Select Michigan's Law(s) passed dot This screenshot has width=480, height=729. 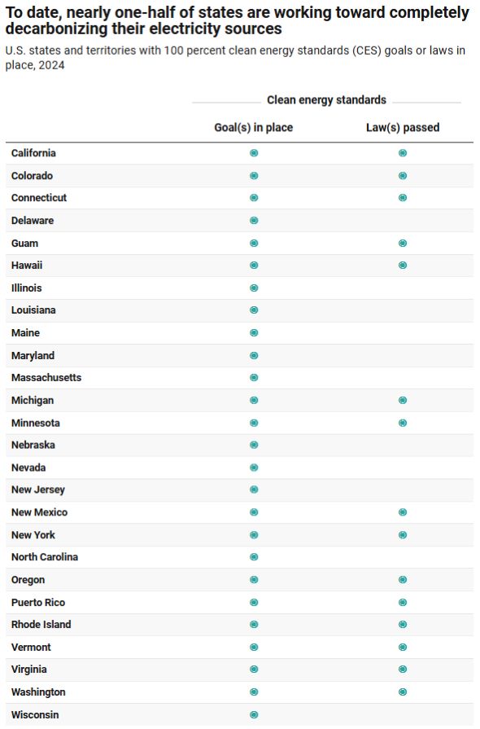[403, 400]
